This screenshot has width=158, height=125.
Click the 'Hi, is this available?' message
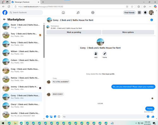(61, 82)
